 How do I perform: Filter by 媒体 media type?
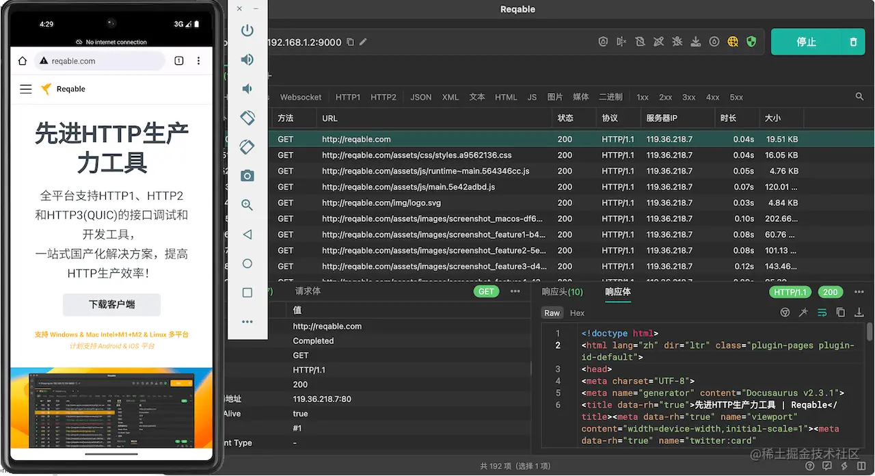(x=581, y=97)
